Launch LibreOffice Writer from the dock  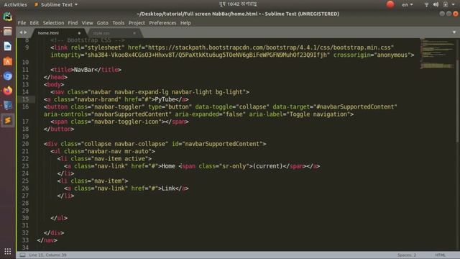coord(8,46)
